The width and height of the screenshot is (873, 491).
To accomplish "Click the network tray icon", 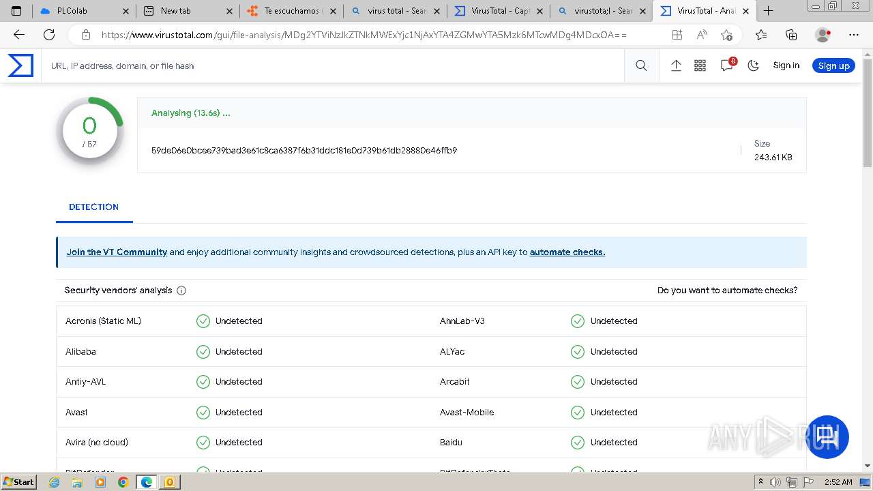I will [791, 482].
